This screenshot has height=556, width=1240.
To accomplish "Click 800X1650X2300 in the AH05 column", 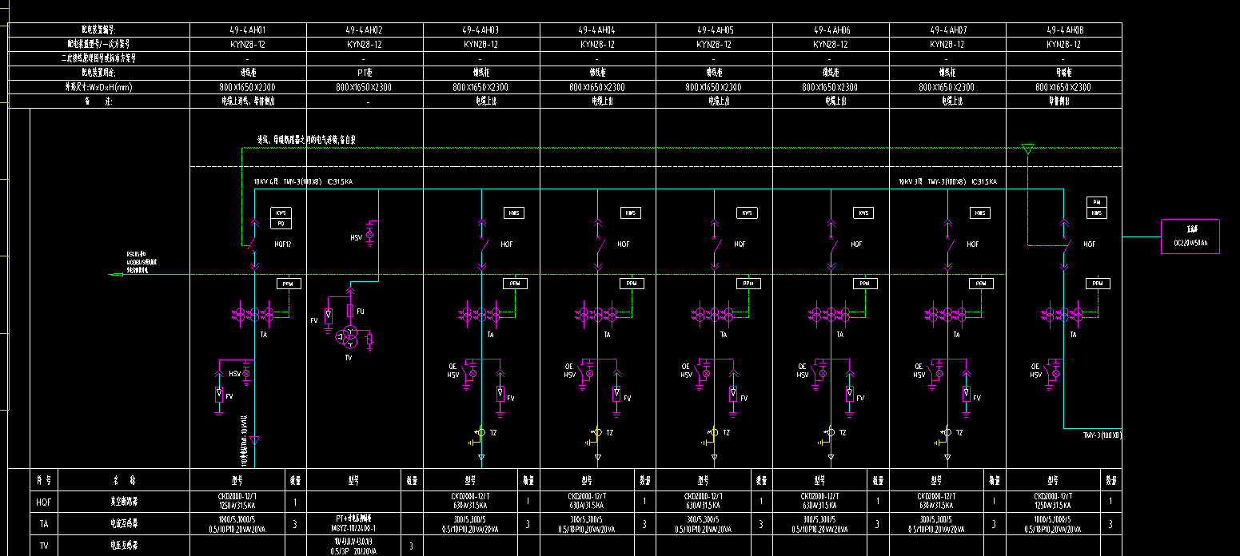I will [714, 87].
